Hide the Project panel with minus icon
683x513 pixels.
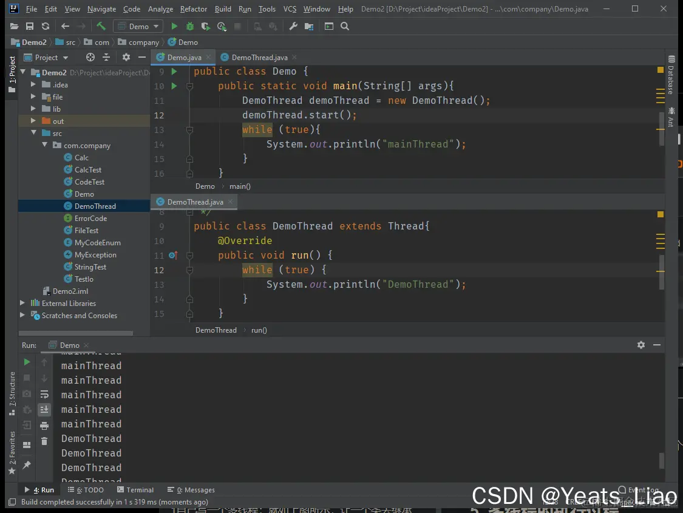142,57
